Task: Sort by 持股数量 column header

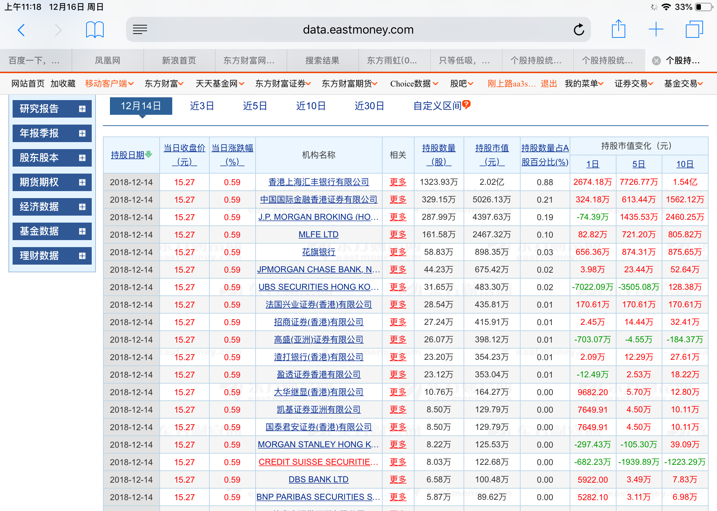Action: coord(439,155)
